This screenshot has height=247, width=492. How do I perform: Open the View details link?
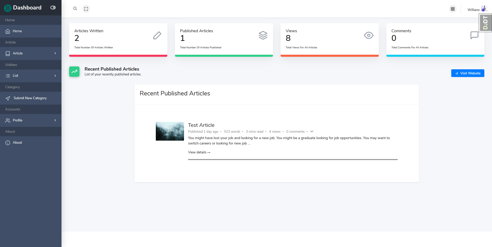199,152
